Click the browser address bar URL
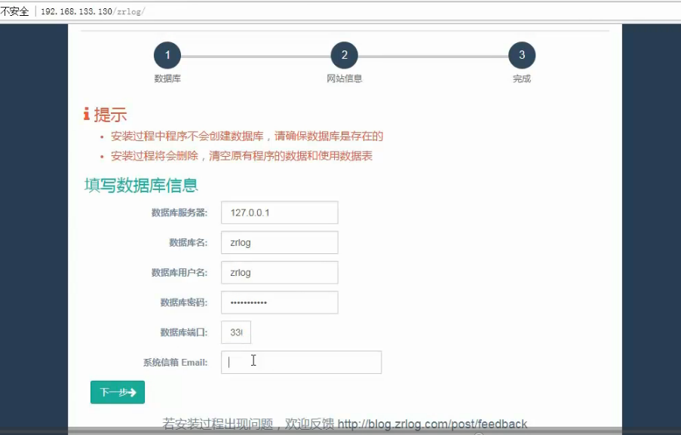The height and width of the screenshot is (435, 681). pos(93,11)
